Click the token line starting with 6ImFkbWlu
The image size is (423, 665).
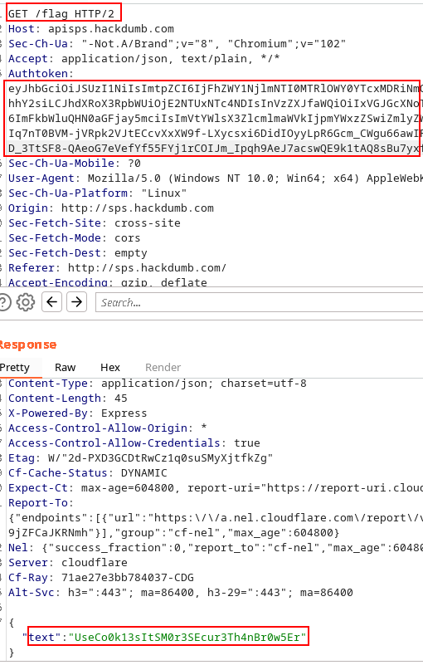(216, 119)
